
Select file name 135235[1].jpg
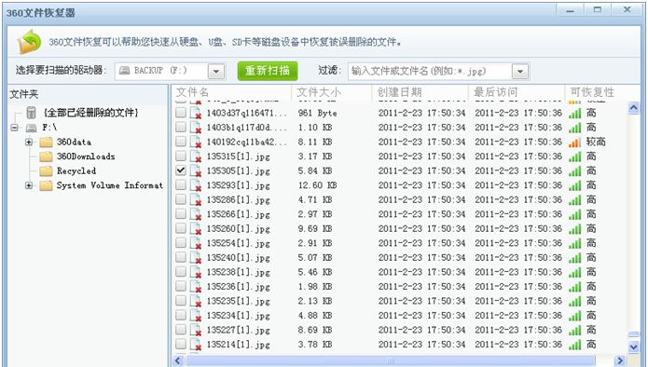tap(239, 302)
